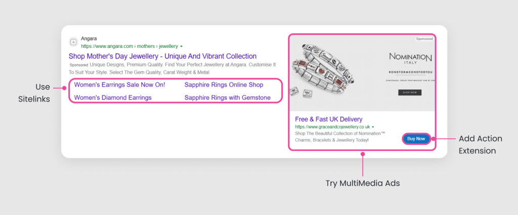The height and width of the screenshot is (215, 518).
Task: Click the 'Shop Now' button in banner
Action: coord(410,93)
